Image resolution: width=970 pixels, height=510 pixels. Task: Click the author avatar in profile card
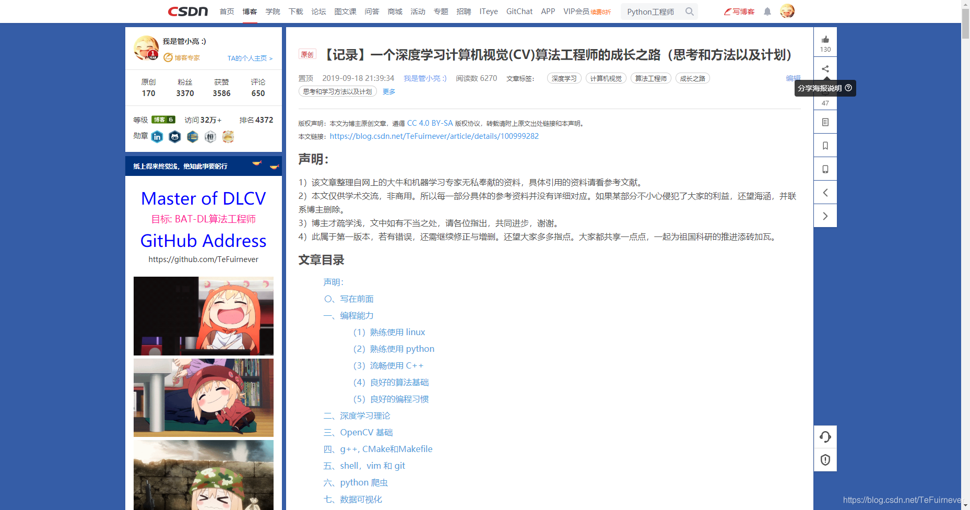[x=146, y=48]
